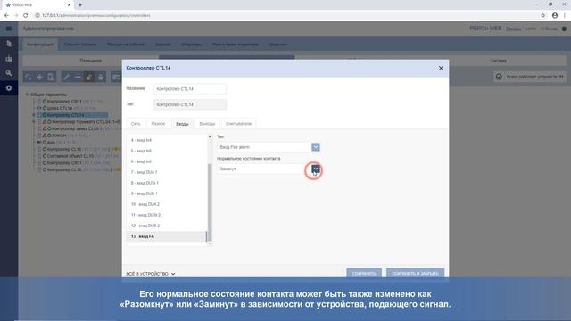Open the personnel icon in the sidebar
The height and width of the screenshot is (321, 571).
[x=9, y=44]
